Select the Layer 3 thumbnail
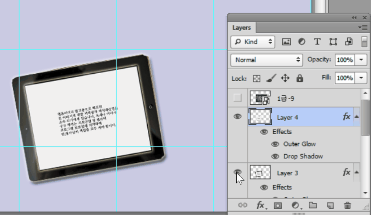 tap(260, 172)
